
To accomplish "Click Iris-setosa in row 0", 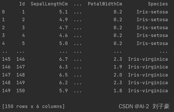I will click(152, 12).
